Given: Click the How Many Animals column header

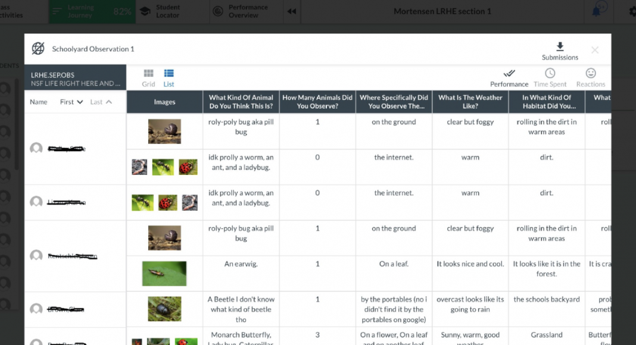Looking at the screenshot, I should coord(317,102).
